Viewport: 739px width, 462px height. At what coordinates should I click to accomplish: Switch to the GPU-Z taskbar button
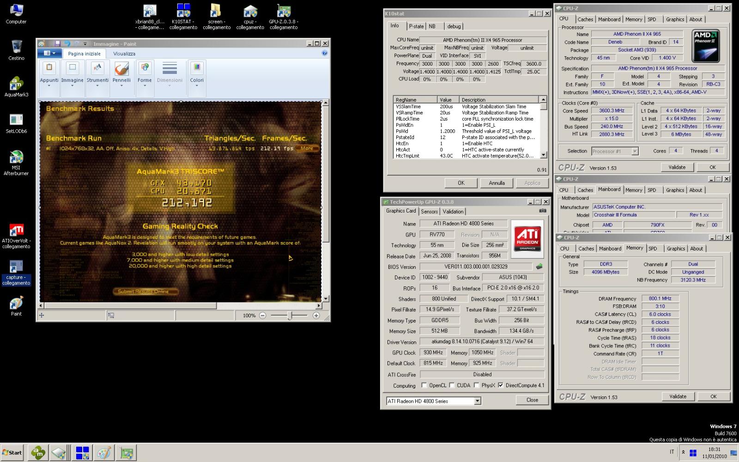[x=127, y=453]
